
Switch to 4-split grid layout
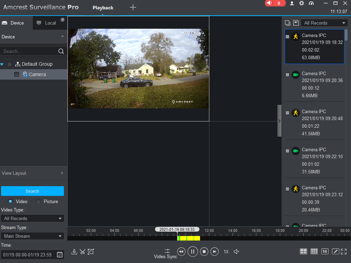click(x=303, y=252)
